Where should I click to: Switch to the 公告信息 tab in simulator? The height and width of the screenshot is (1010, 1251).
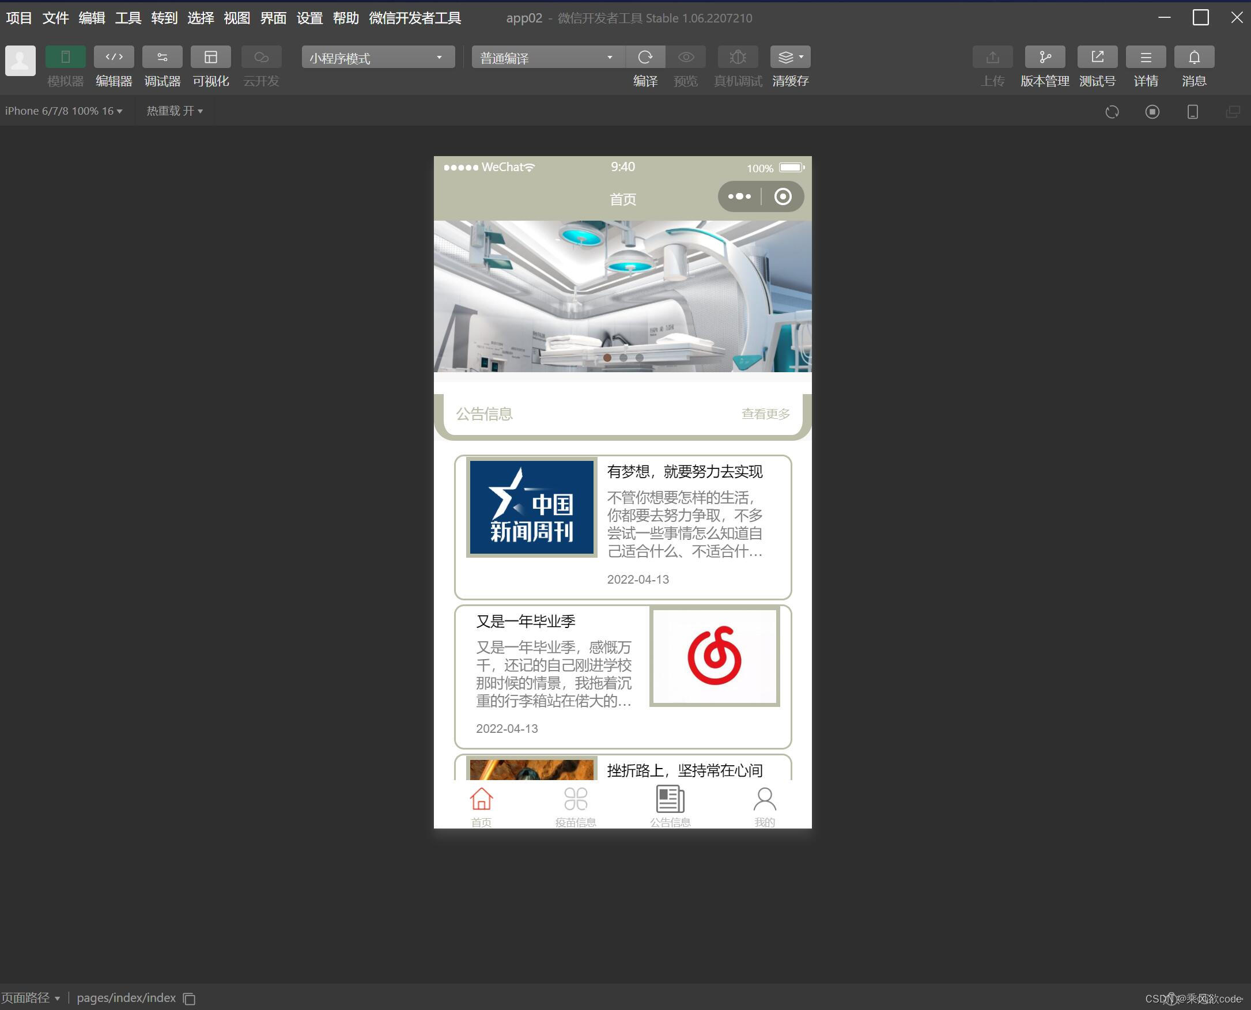tap(670, 806)
